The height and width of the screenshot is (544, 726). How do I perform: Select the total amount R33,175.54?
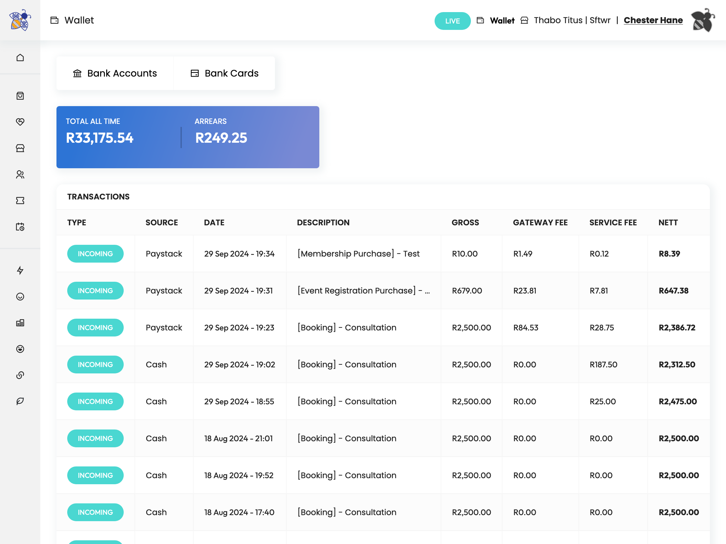99,138
